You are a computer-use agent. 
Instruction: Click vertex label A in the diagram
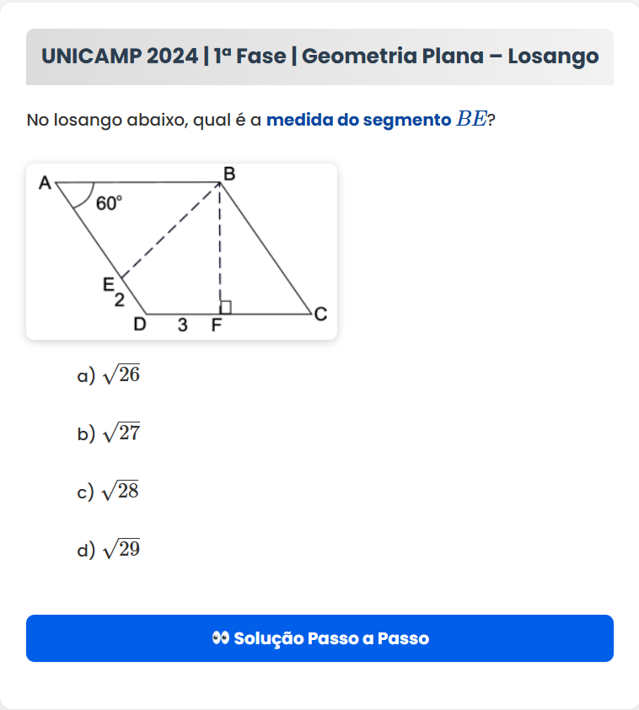point(46,182)
